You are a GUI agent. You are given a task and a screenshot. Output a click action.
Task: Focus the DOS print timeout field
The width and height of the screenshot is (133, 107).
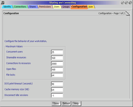tap(57, 84)
